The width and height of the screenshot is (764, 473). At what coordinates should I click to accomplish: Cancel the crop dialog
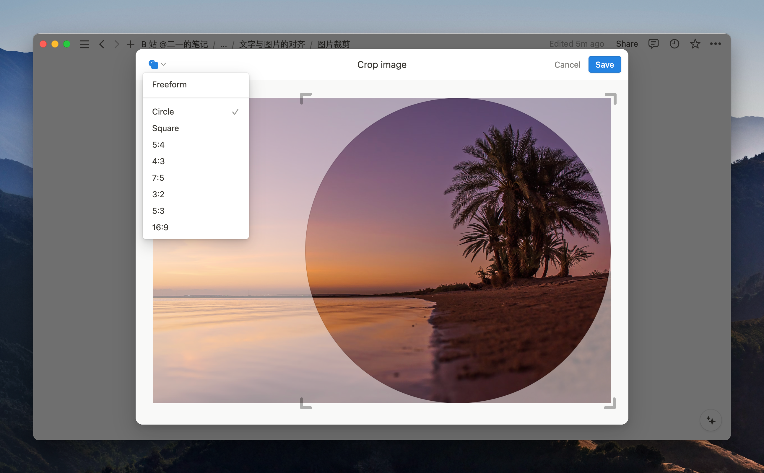[x=567, y=64]
